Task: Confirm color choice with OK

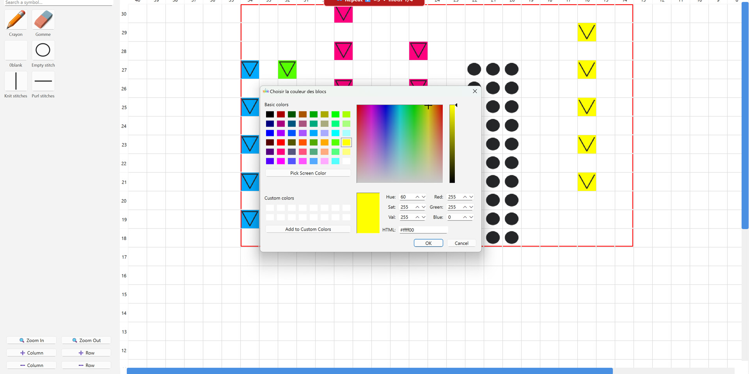Action: (428, 243)
